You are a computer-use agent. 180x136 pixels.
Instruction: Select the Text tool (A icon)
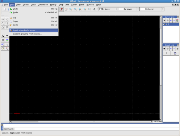[3, 36]
